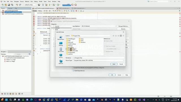
Task: Click the Clean and Build icon
Action: point(46,5)
